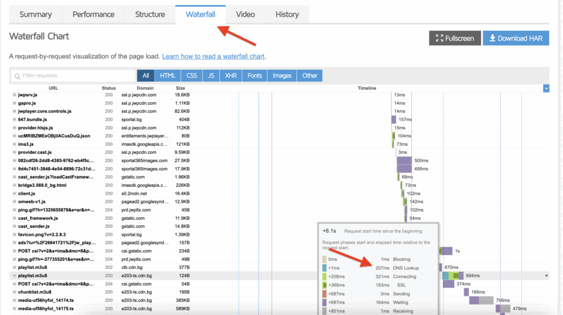Expand the provider.hlsjs.js request row

click(14, 128)
